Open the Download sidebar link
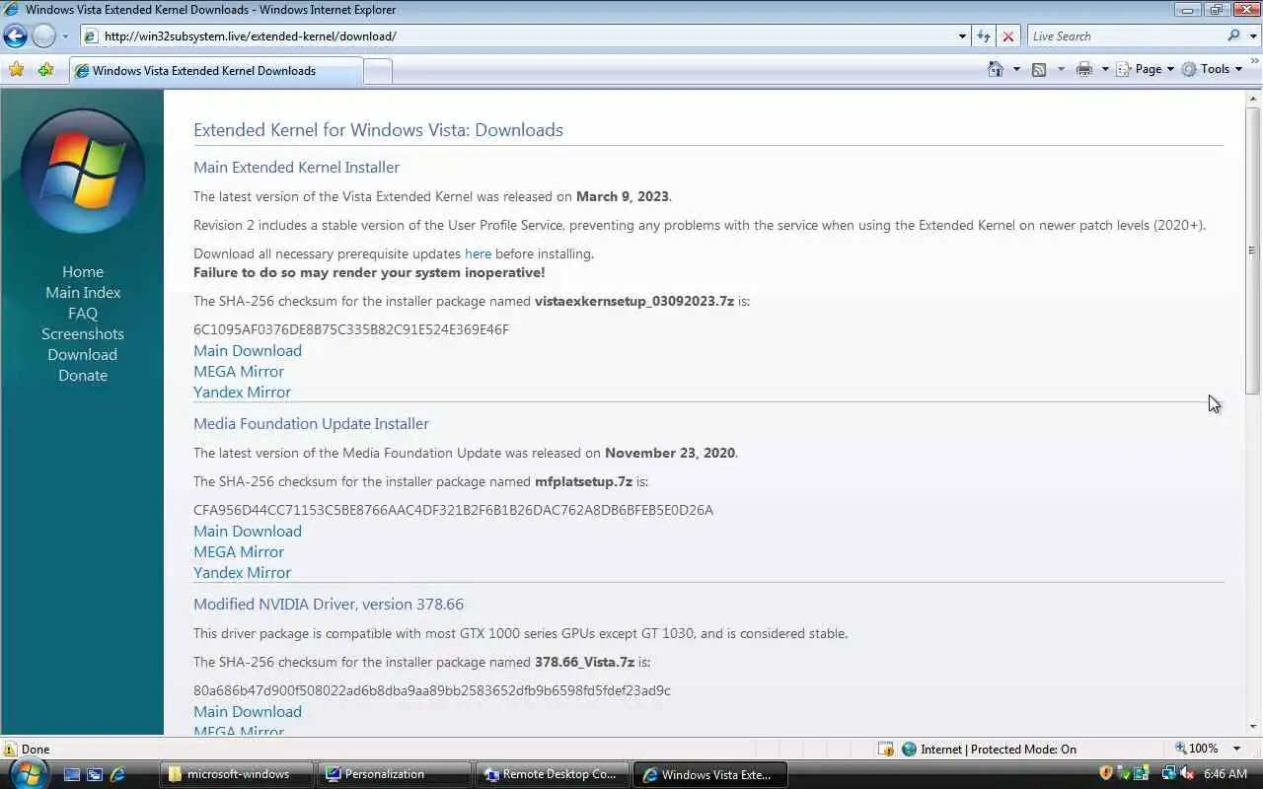The image size is (1263, 789). point(83,355)
